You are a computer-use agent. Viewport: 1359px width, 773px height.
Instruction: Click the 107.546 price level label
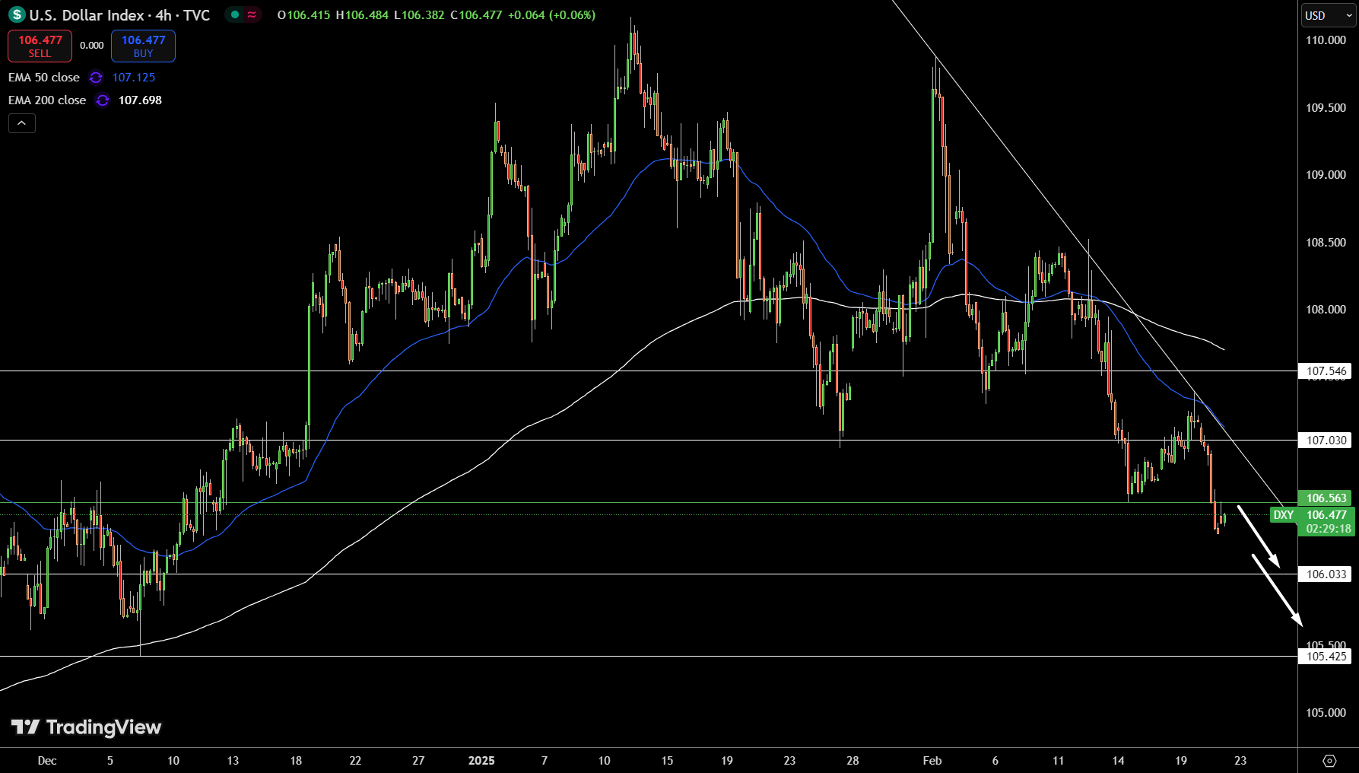[x=1326, y=371]
